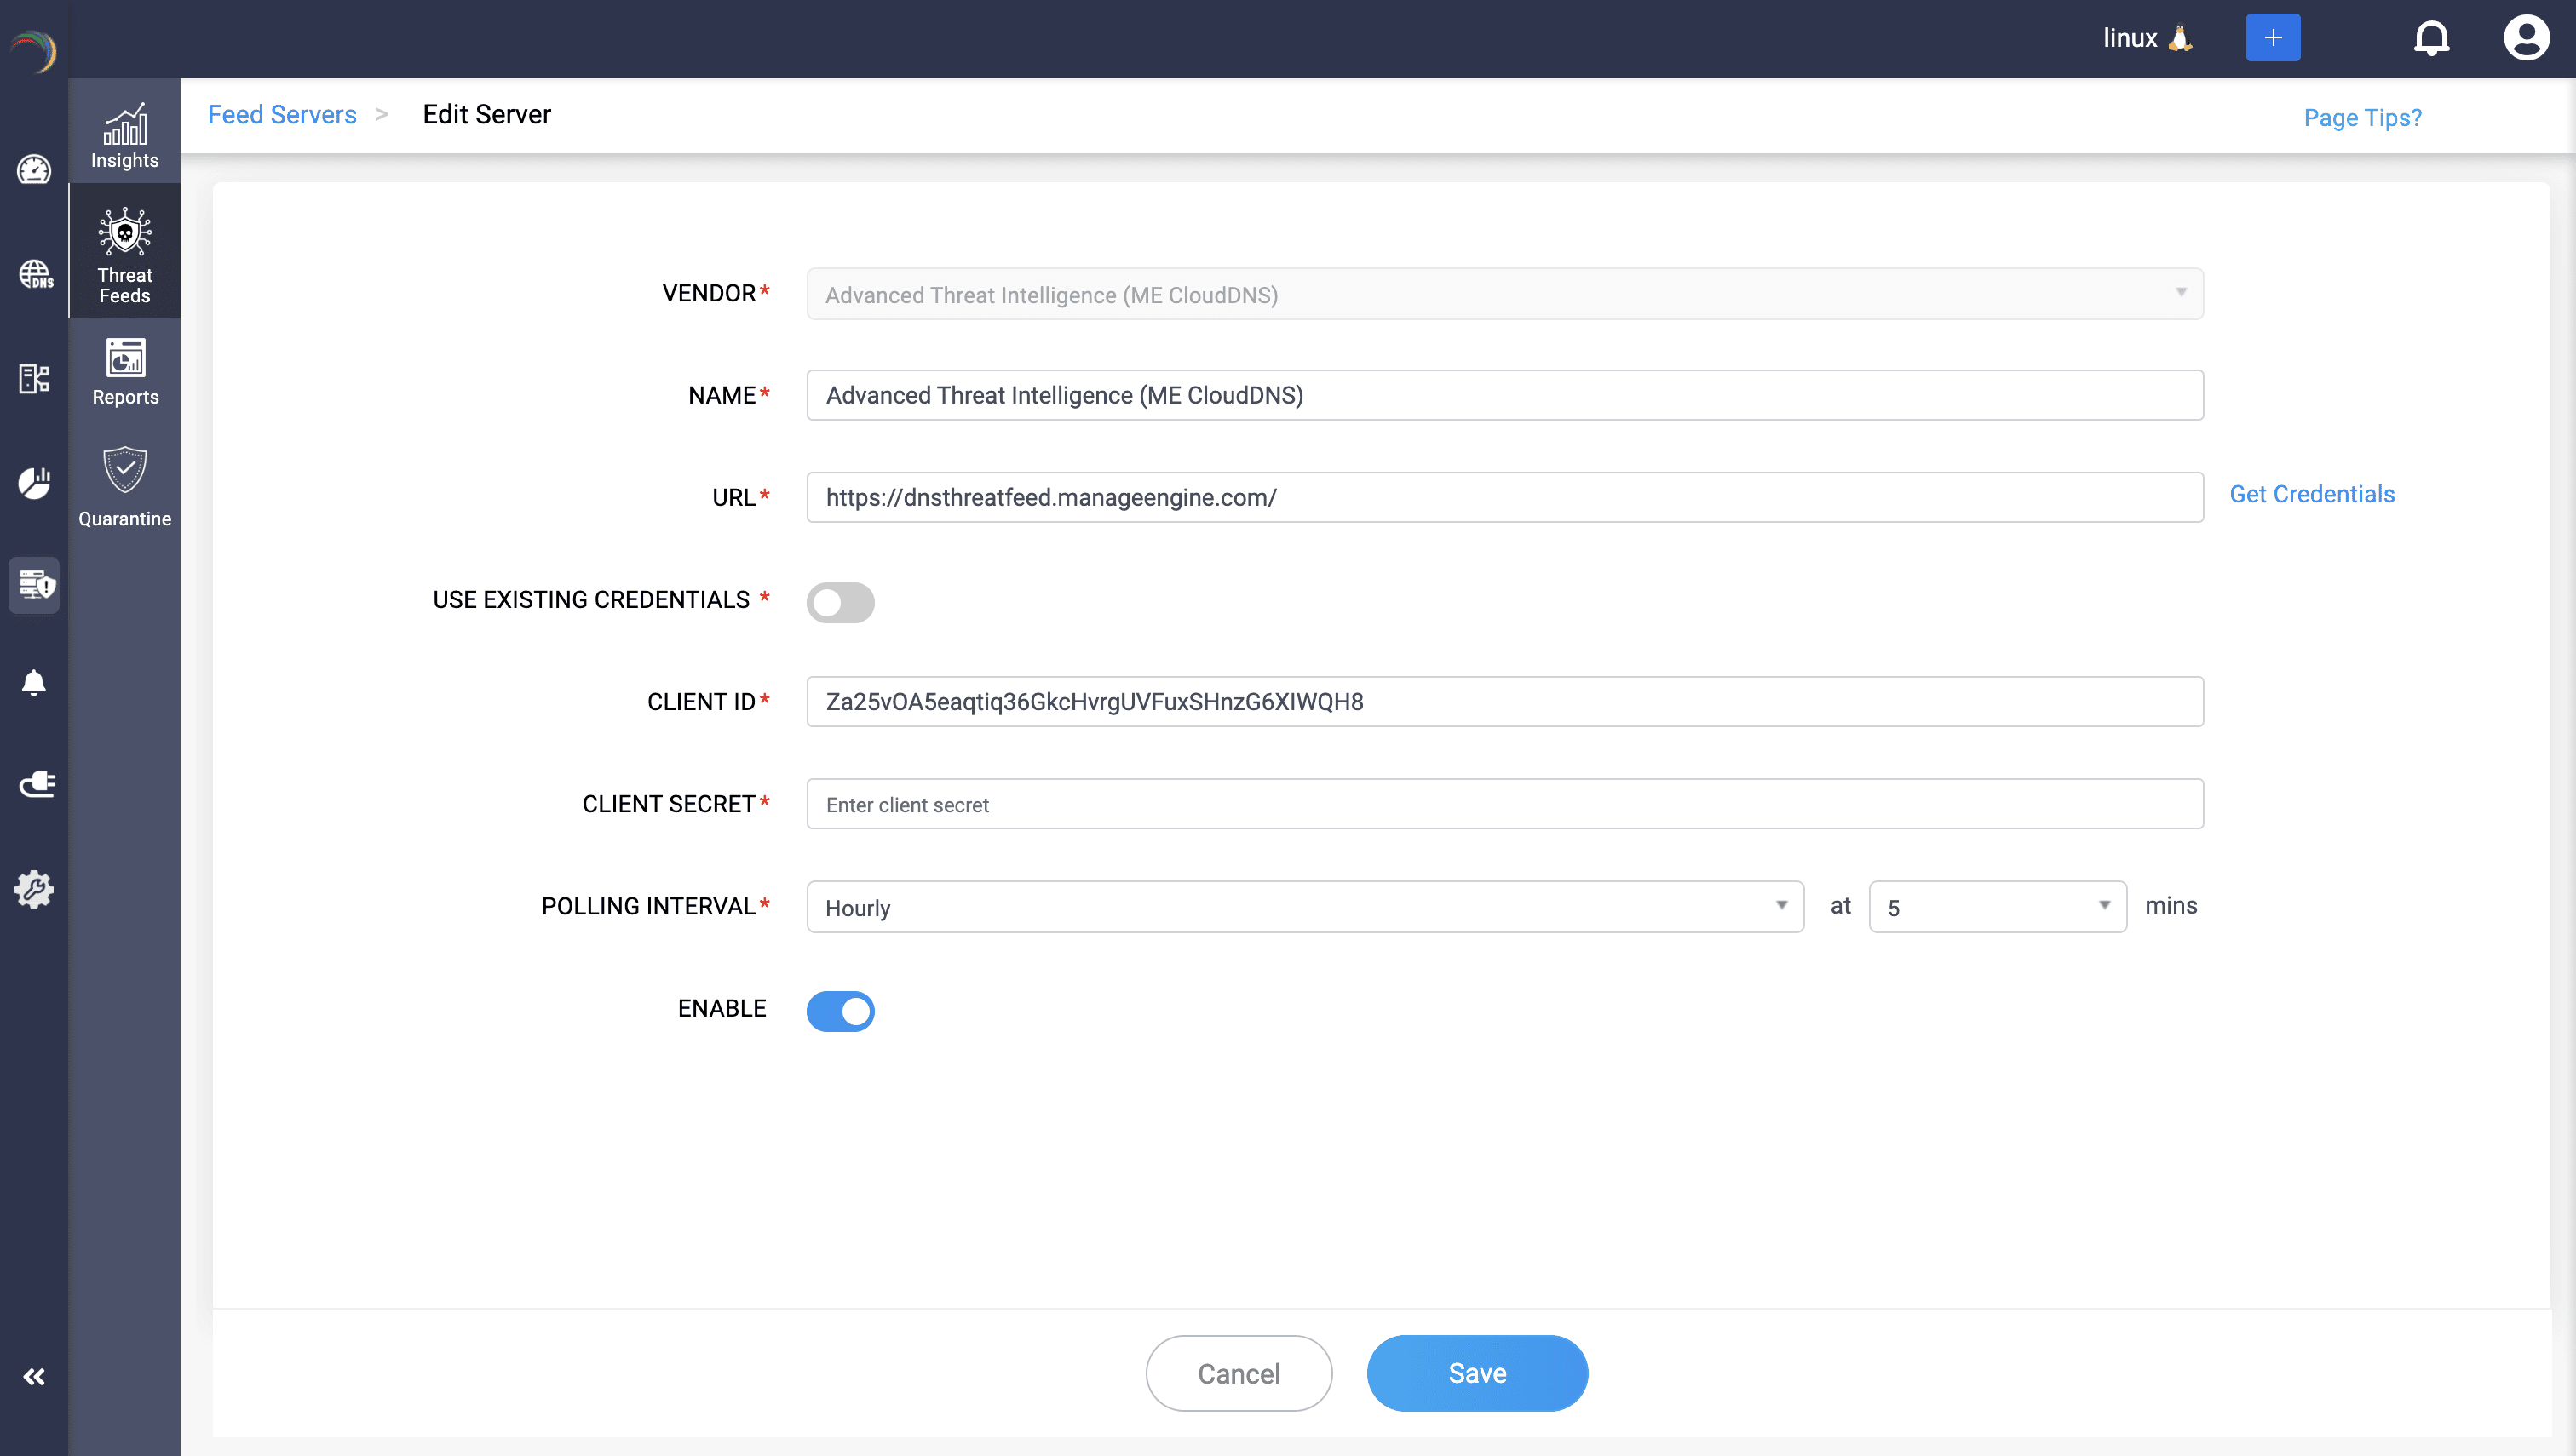Open the user profile avatar icon
This screenshot has height=1456, width=2576.
coord(2526,38)
